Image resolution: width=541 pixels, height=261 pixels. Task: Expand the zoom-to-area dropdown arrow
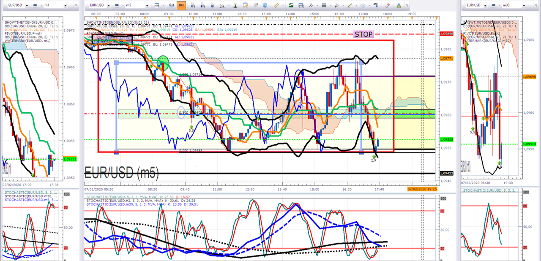coord(229,5)
